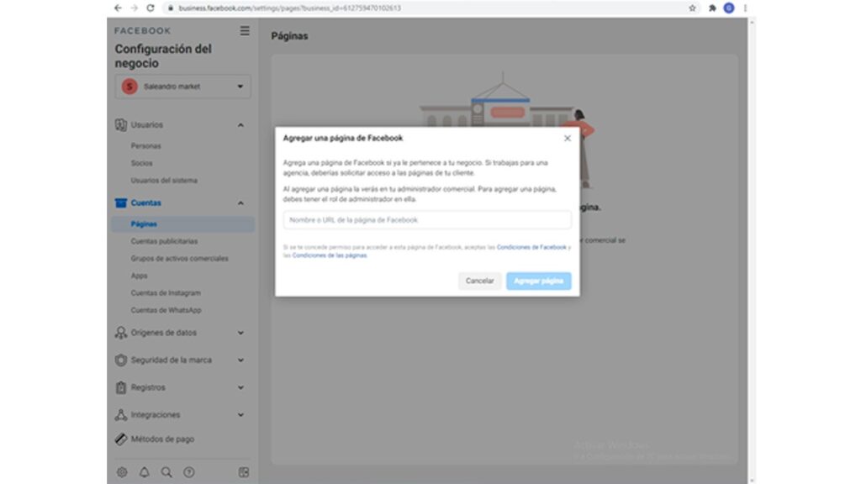This screenshot has width=861, height=484.
Task: Click the Seguridad de la marca shield icon
Action: [x=121, y=360]
